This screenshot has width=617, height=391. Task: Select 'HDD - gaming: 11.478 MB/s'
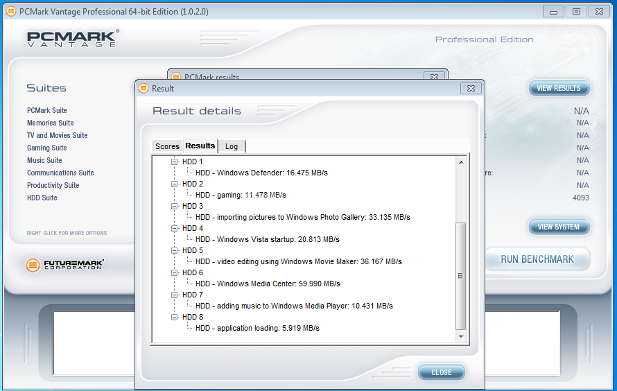pyautogui.click(x=241, y=195)
